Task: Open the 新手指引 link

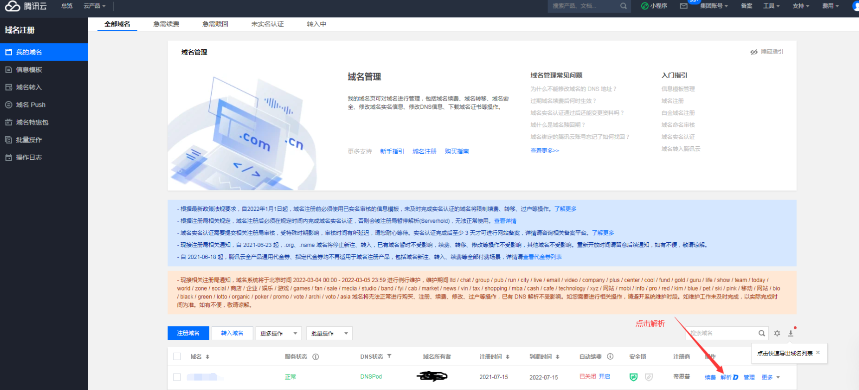Action: click(x=392, y=151)
